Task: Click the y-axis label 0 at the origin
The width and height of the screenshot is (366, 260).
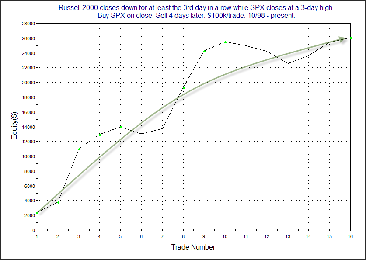Action: pyautogui.click(x=33, y=230)
